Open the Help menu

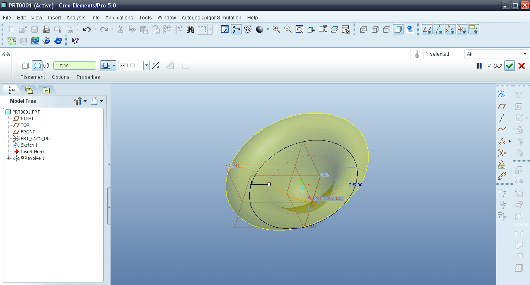(253, 18)
